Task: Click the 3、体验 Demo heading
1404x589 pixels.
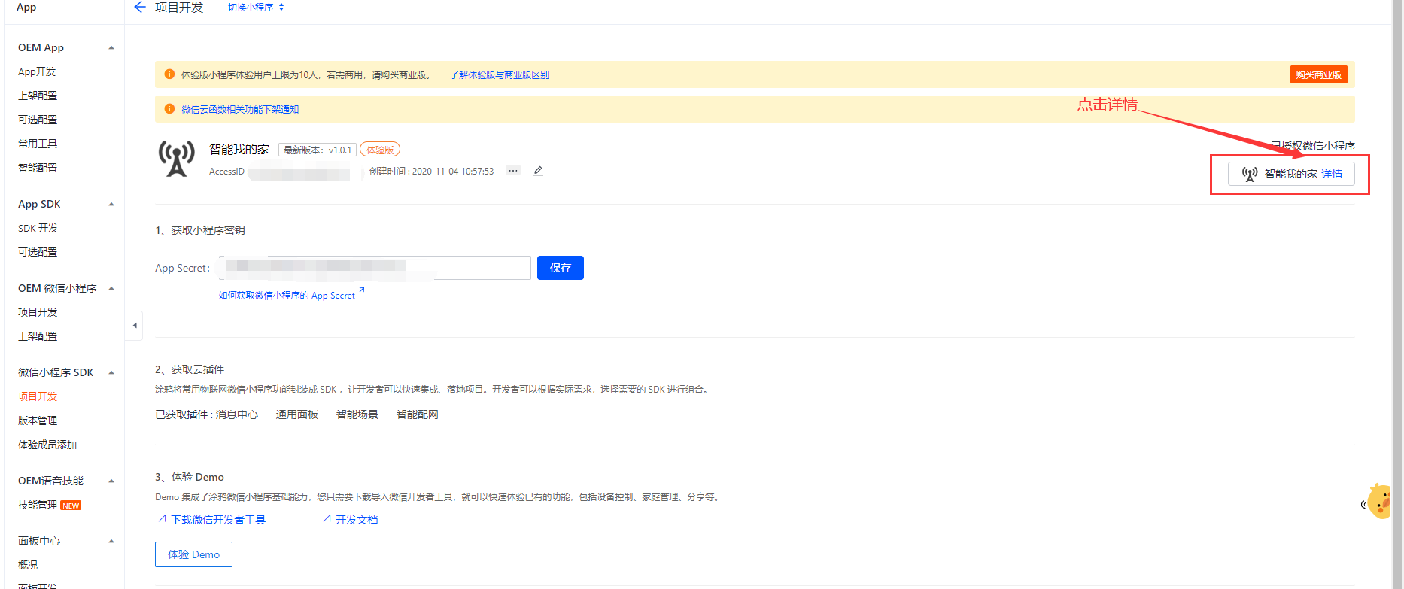Action: coord(190,477)
